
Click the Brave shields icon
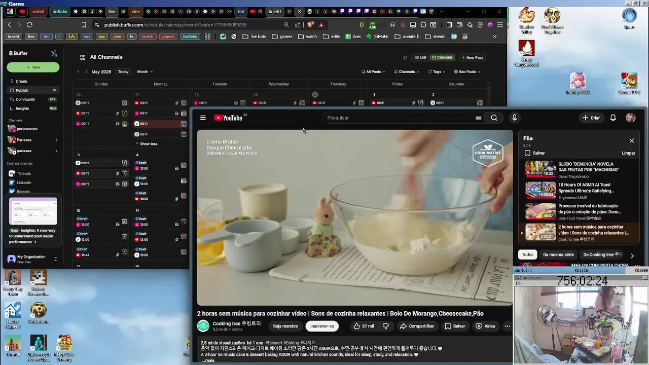311,24
